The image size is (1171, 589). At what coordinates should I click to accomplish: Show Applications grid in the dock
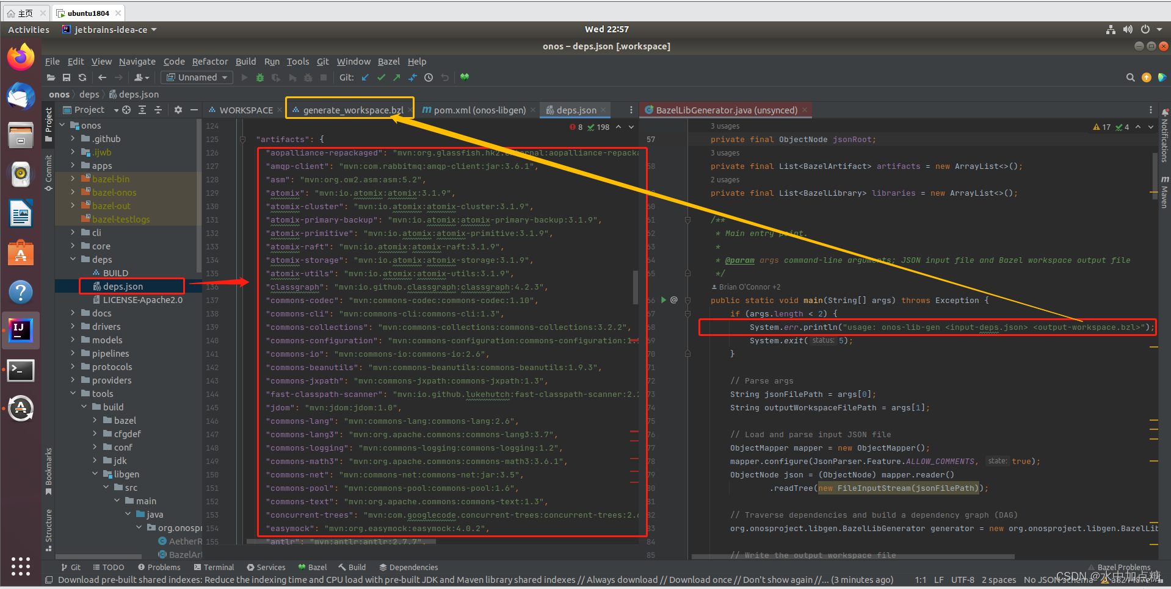21,566
